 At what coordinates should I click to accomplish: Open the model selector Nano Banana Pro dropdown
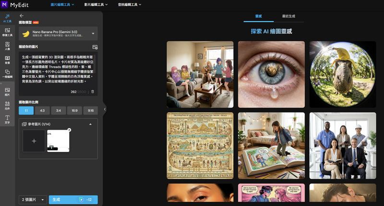click(58, 34)
